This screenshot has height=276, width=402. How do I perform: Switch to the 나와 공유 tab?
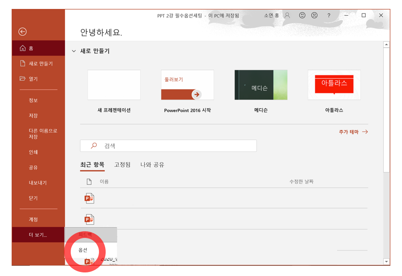[x=152, y=165]
